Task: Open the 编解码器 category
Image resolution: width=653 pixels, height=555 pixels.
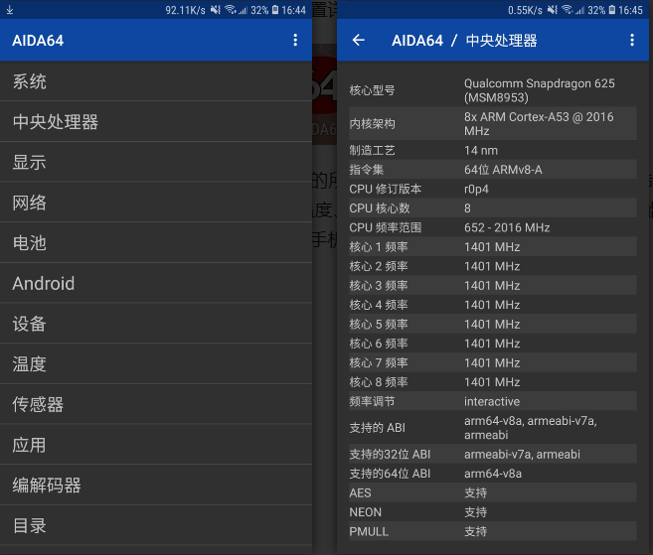Action: [x=156, y=485]
